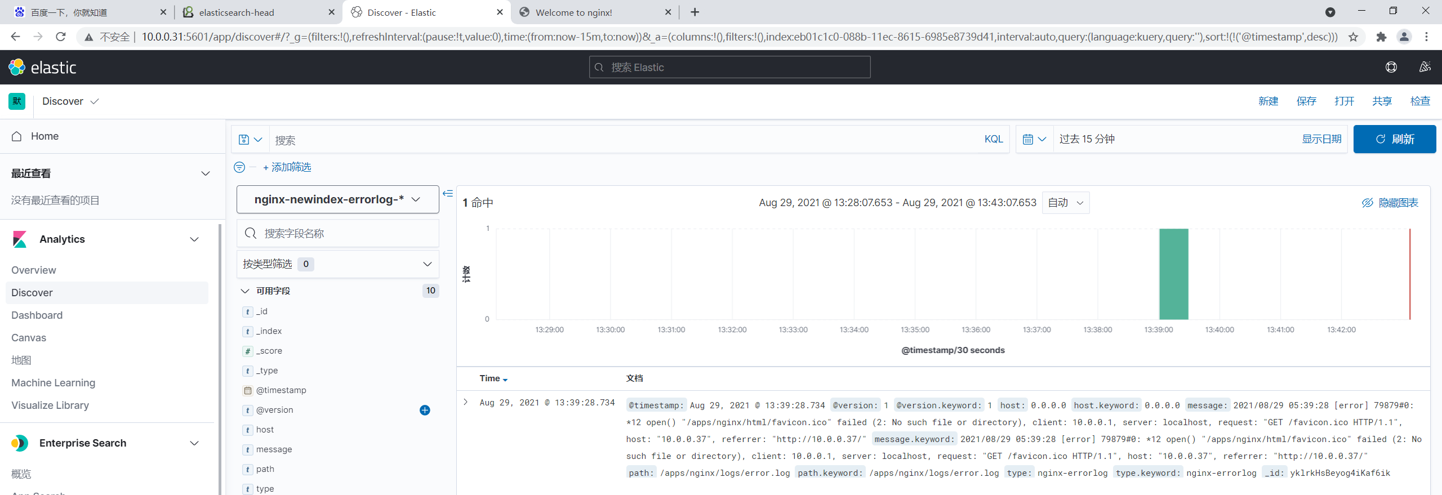1442x495 pixels.
Task: Click the _score number field icon
Action: coord(248,351)
